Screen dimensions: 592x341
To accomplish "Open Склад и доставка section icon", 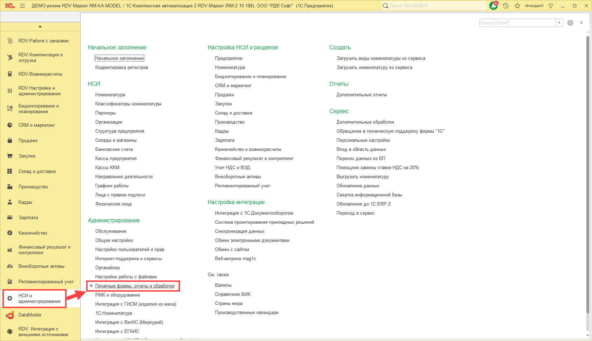I will point(10,172).
